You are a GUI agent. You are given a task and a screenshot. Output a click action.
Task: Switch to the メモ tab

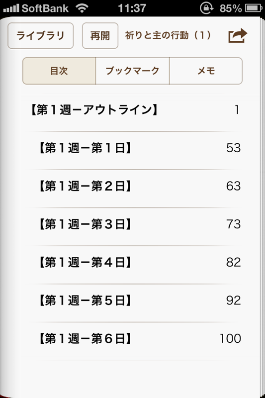(206, 71)
